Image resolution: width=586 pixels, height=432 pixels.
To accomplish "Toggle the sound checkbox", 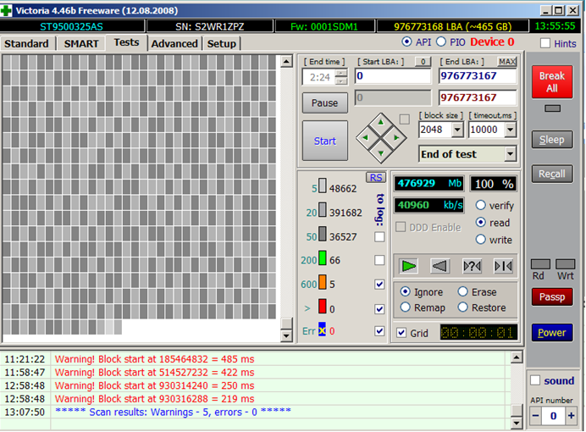I will pyautogui.click(x=535, y=380).
